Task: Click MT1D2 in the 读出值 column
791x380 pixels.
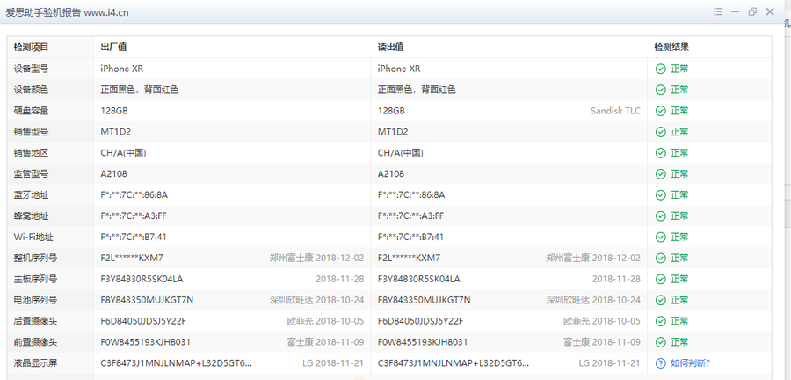Action: (x=393, y=132)
